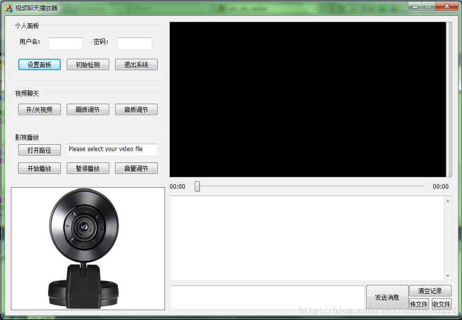Click the vertical scrollbar beside the video

[449, 99]
